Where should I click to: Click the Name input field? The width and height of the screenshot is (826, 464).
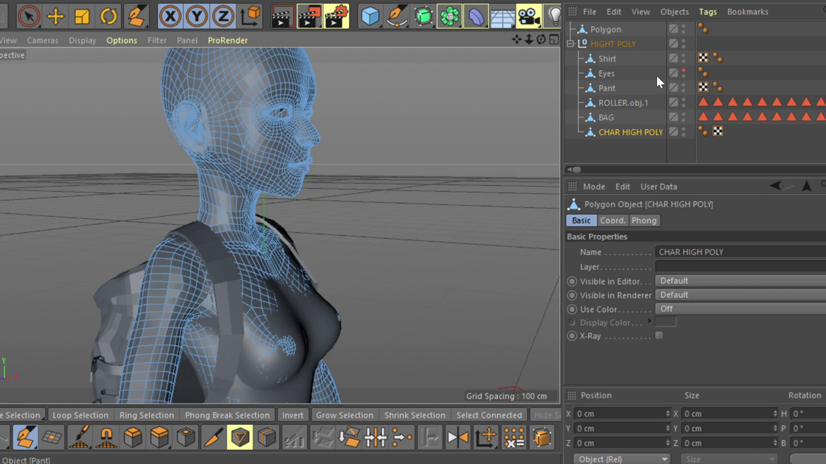[740, 252]
